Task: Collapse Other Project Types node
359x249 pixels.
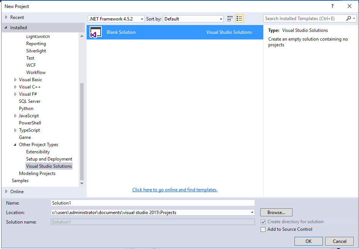Action: point(15,145)
